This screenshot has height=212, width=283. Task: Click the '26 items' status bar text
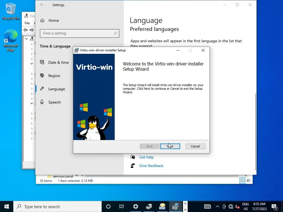46,181
